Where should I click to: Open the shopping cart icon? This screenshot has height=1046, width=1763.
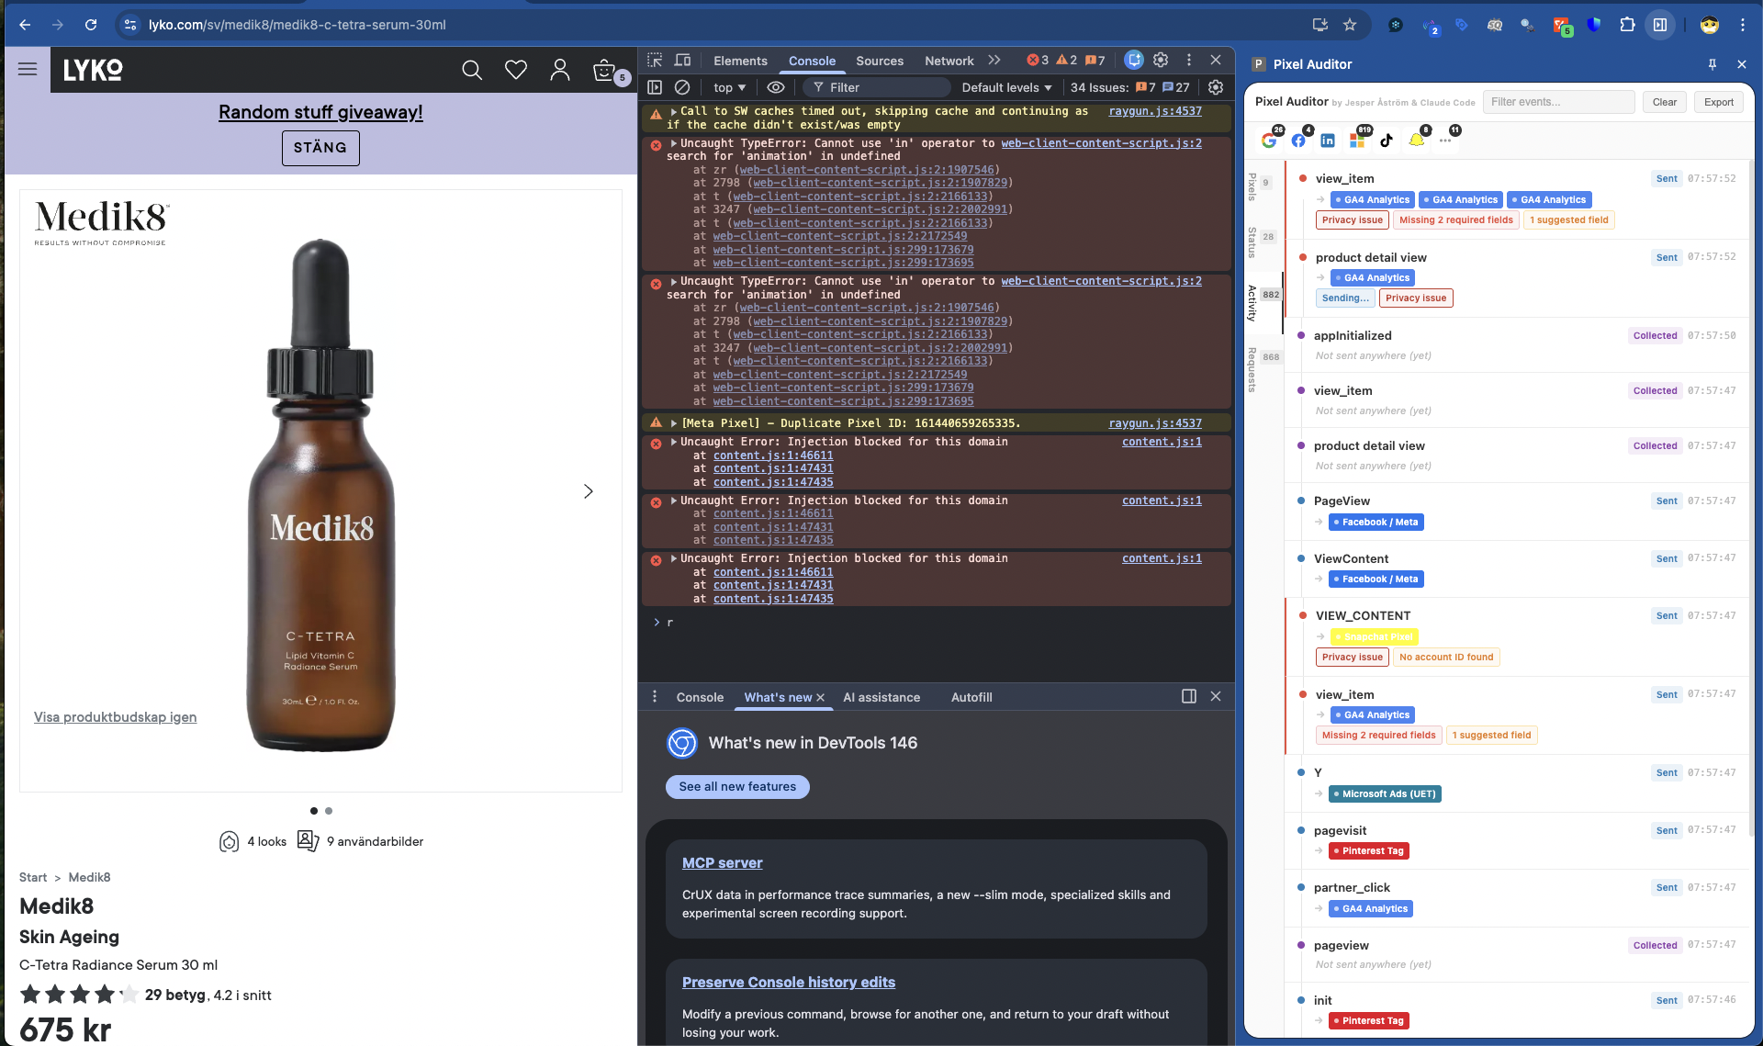604,70
